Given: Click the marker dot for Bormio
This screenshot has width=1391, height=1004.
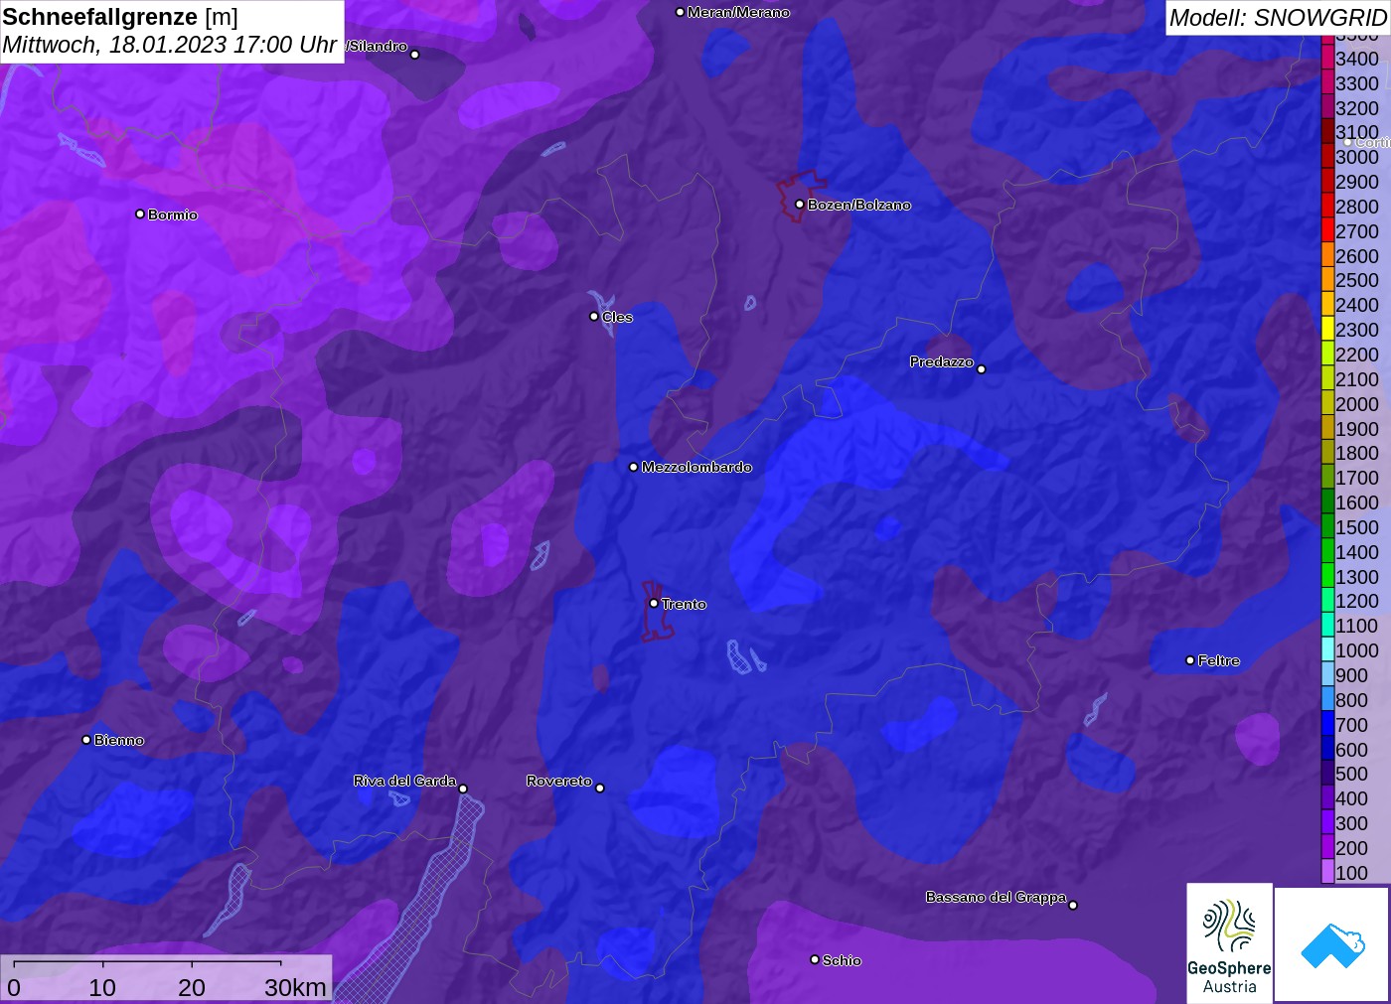Looking at the screenshot, I should click(x=140, y=214).
